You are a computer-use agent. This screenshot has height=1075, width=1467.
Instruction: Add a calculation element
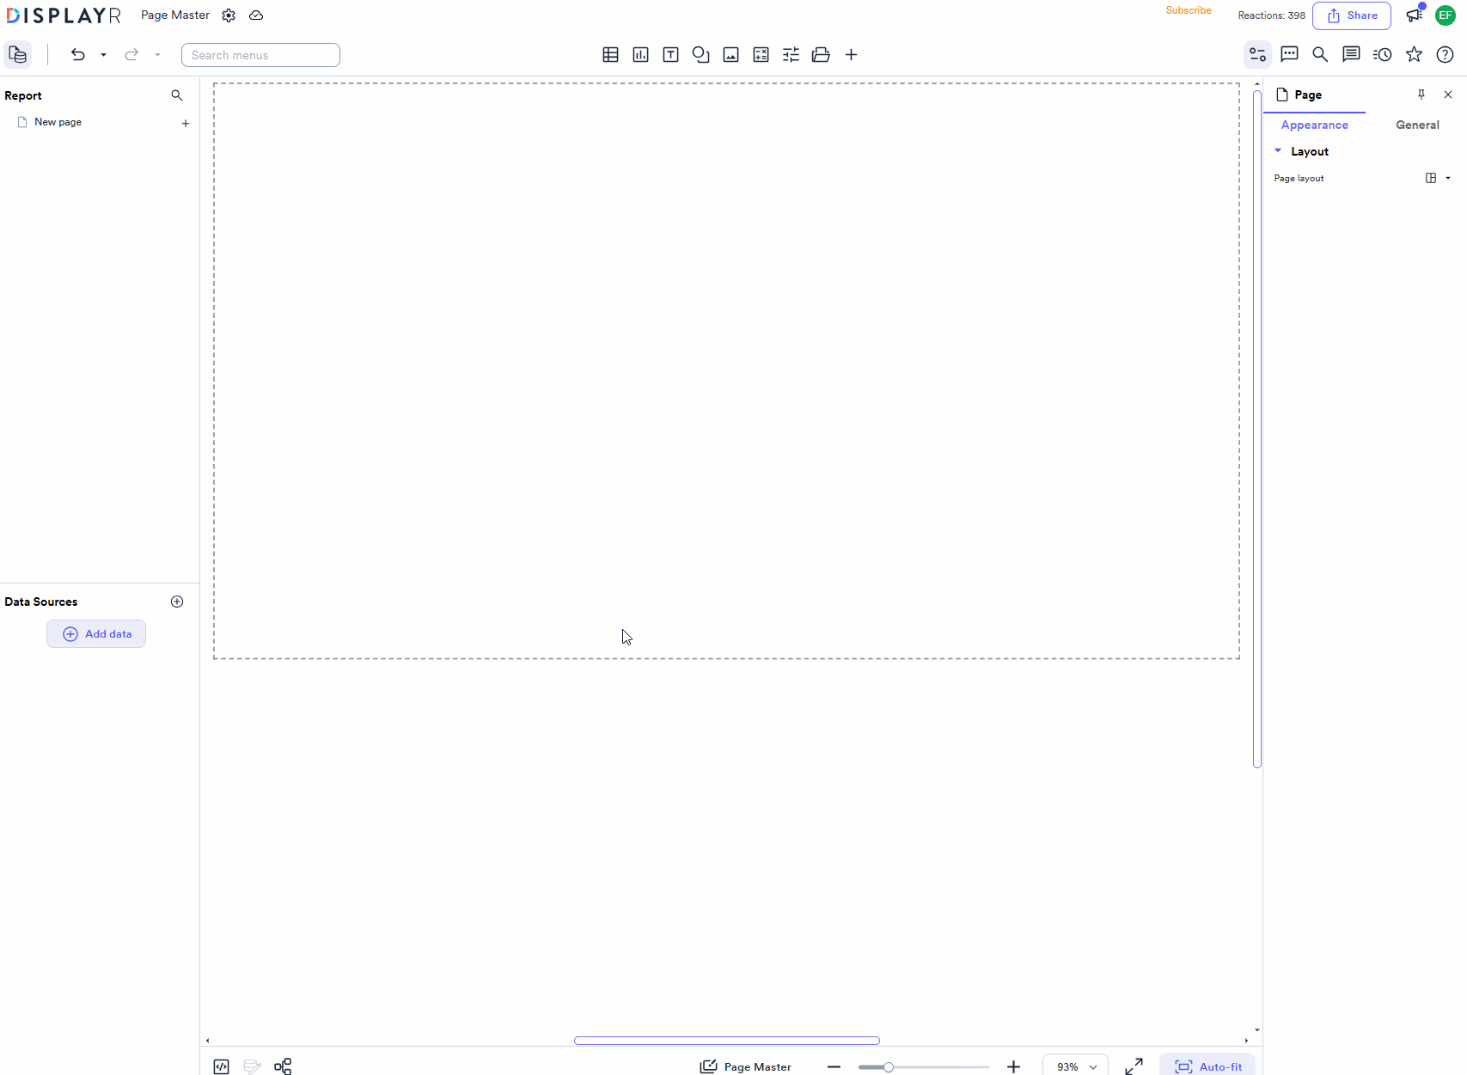coord(761,54)
